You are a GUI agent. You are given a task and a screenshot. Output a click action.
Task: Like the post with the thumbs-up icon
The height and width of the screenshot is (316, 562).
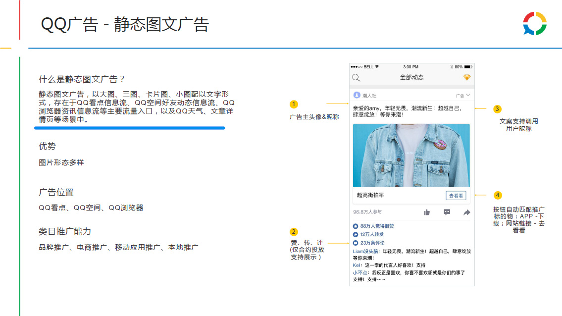coord(426,212)
